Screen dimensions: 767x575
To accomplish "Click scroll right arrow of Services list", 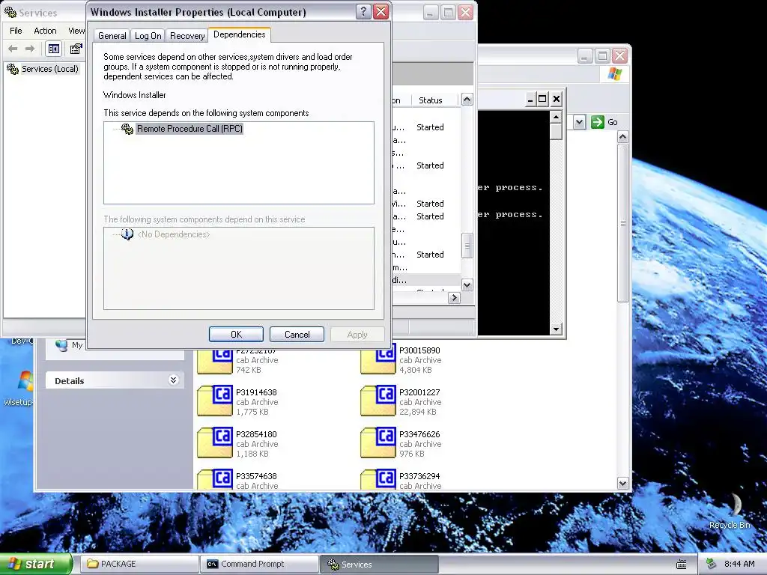I will coord(455,297).
